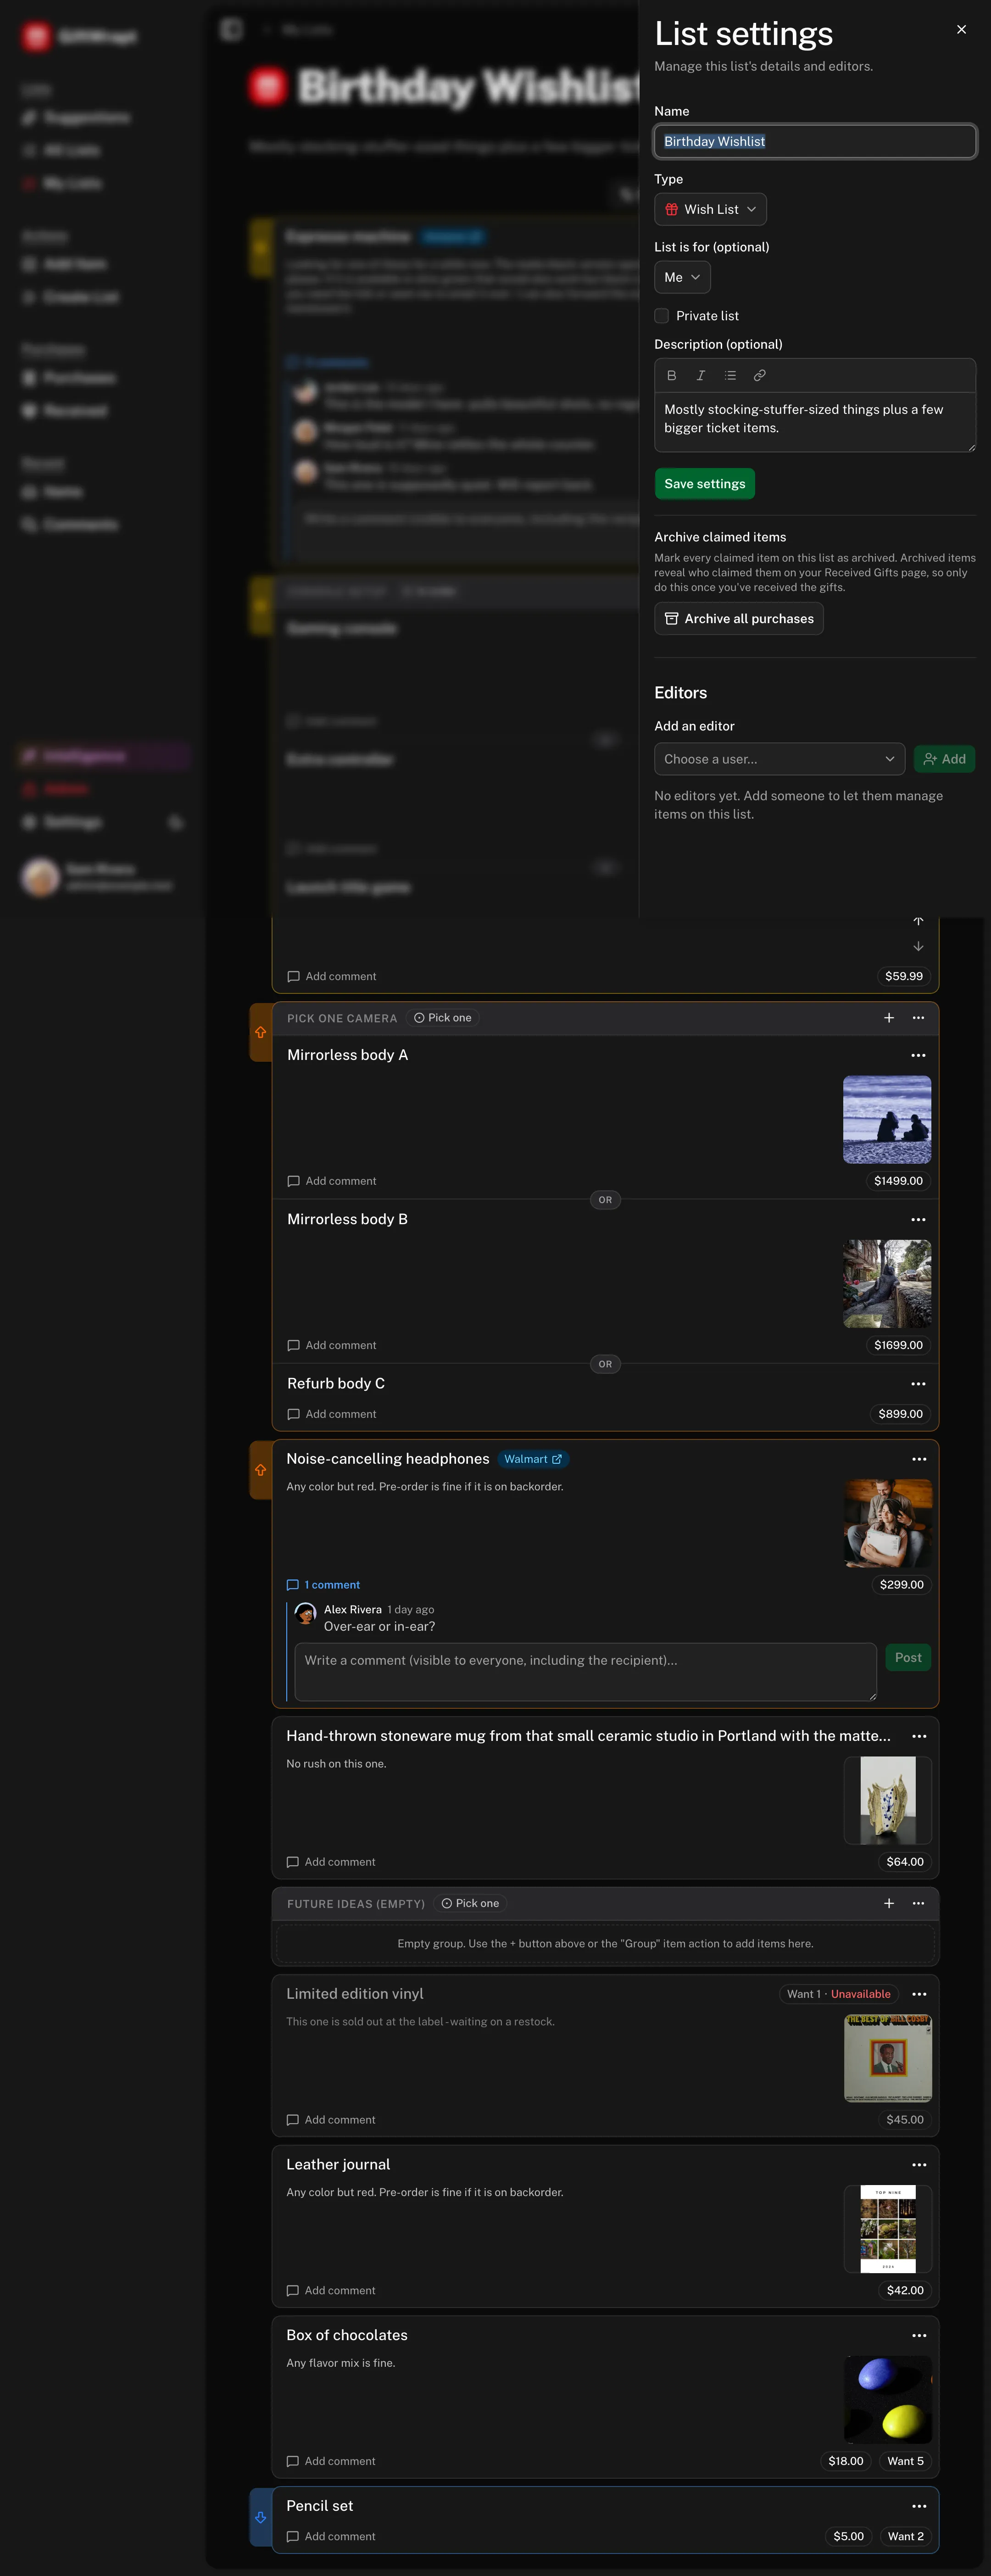Click priority arrow on headphones item
This screenshot has height=2576, width=991.
[x=260, y=1470]
